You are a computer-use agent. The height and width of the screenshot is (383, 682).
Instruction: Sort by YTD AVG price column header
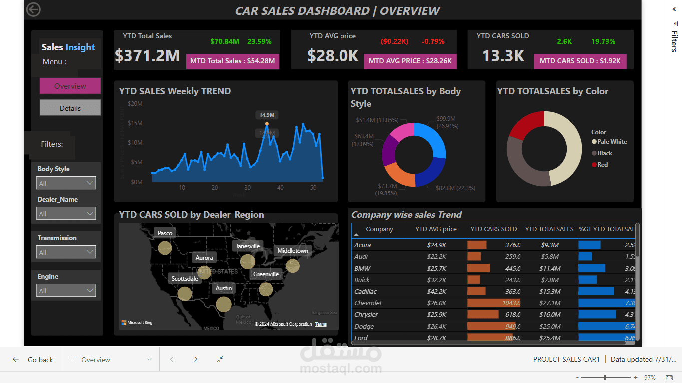(x=436, y=229)
